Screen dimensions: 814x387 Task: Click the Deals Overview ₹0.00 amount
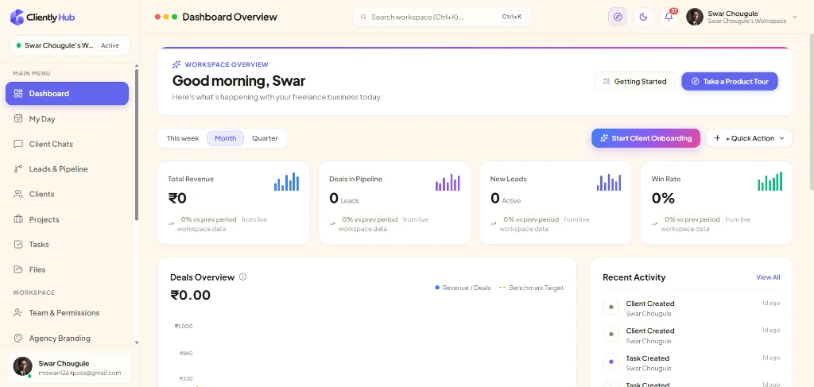point(191,295)
